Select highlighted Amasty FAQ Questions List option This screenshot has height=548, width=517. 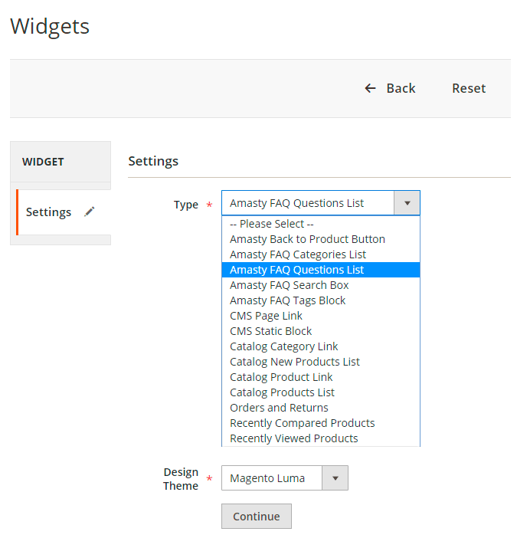[321, 270]
